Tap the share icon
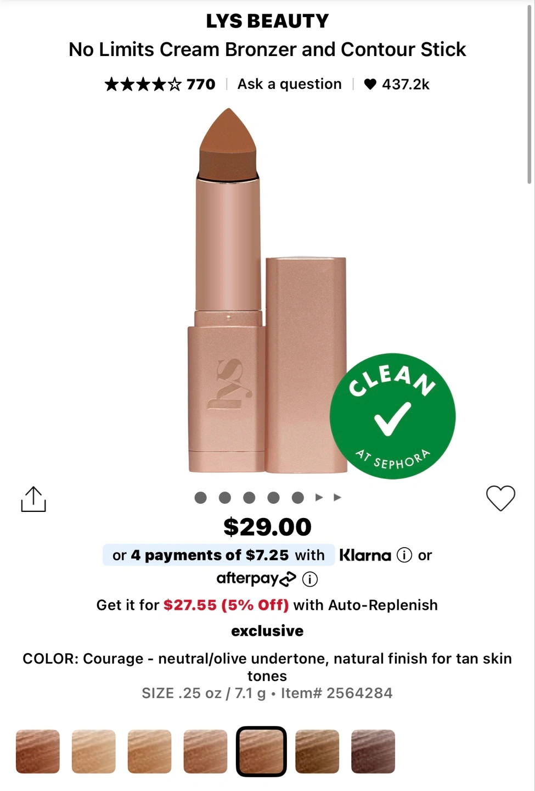This screenshot has width=535, height=791. point(33,499)
